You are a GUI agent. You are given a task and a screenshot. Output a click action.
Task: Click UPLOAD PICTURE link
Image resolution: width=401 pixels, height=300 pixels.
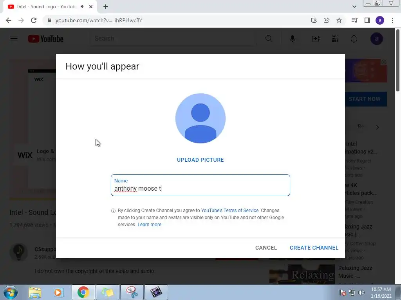coord(200,160)
